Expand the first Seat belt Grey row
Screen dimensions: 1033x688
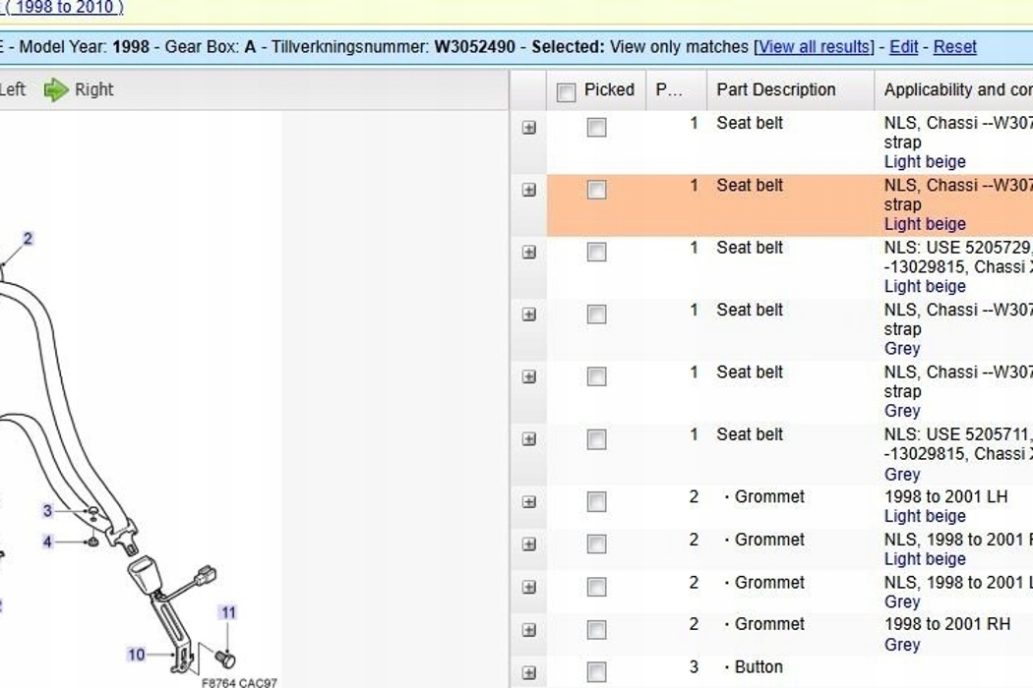[x=529, y=315]
